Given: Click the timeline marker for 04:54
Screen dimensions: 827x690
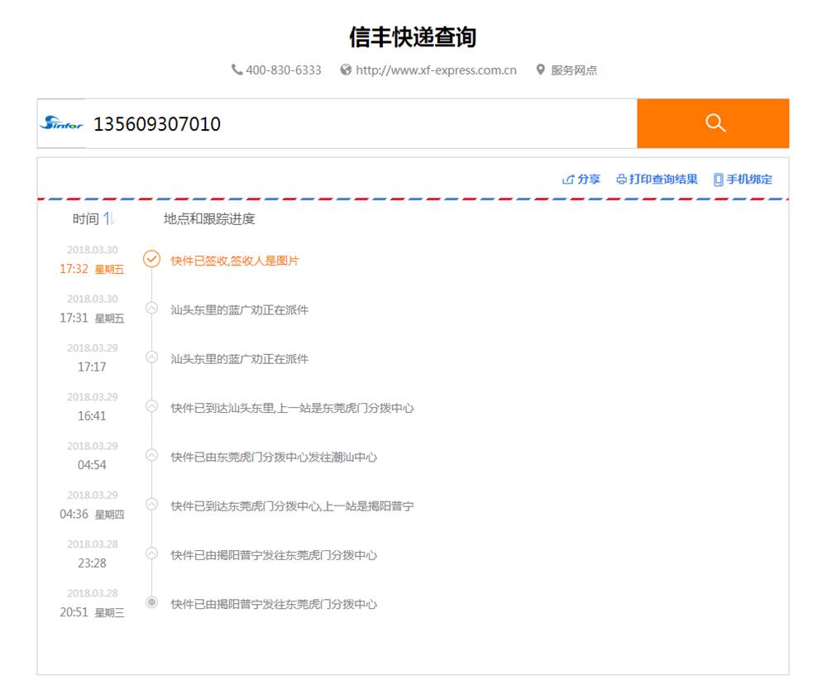Looking at the screenshot, I should [x=152, y=455].
